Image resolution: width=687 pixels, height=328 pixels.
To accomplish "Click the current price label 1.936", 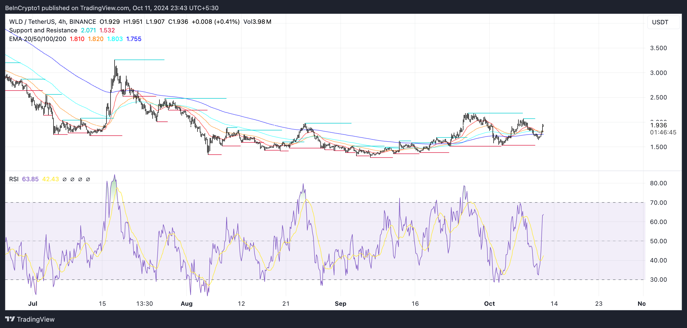I will 658,125.
